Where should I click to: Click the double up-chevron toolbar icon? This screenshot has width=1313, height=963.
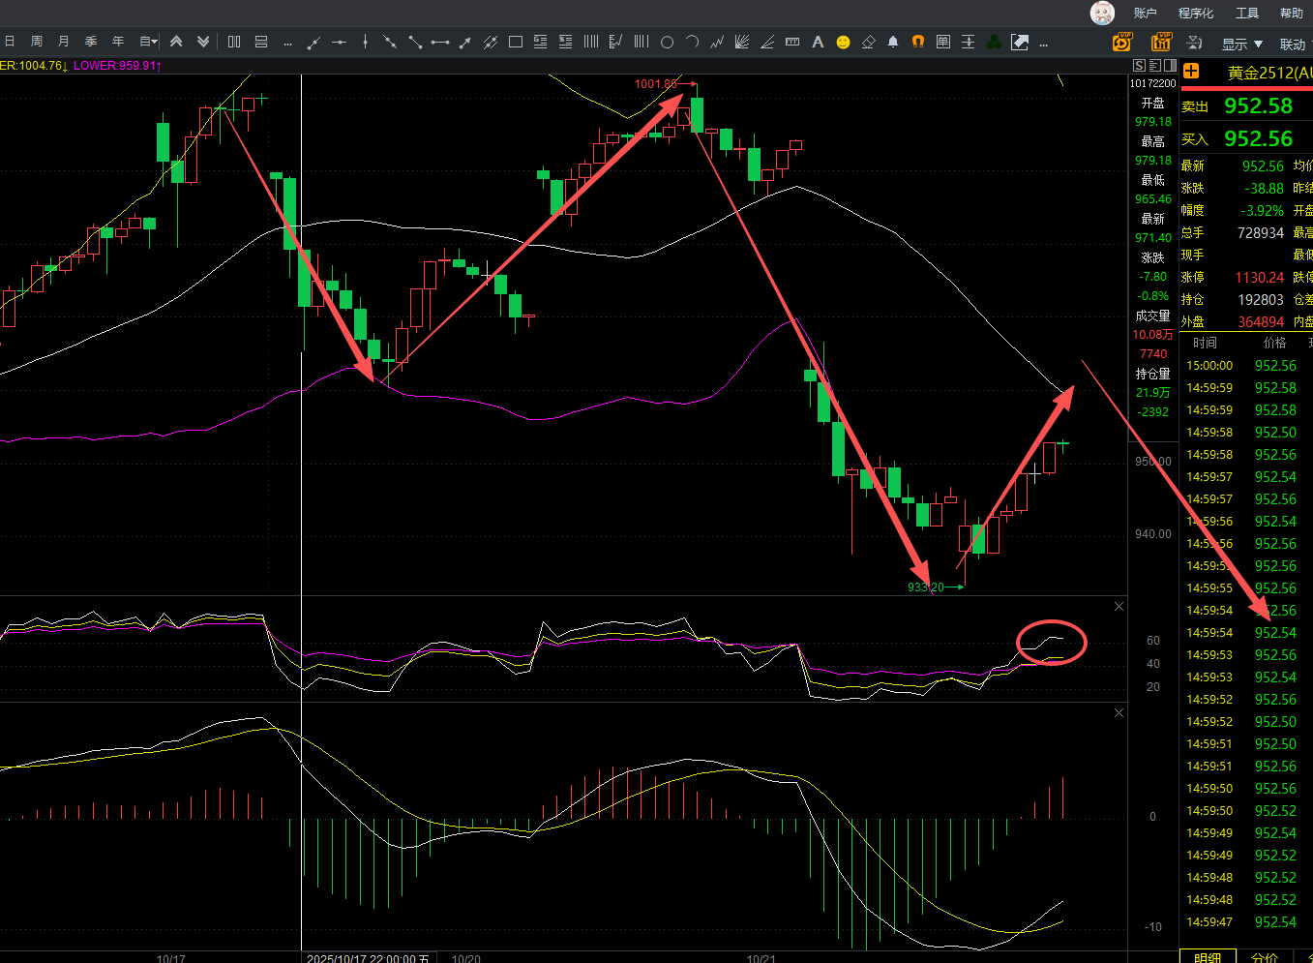coord(176,42)
